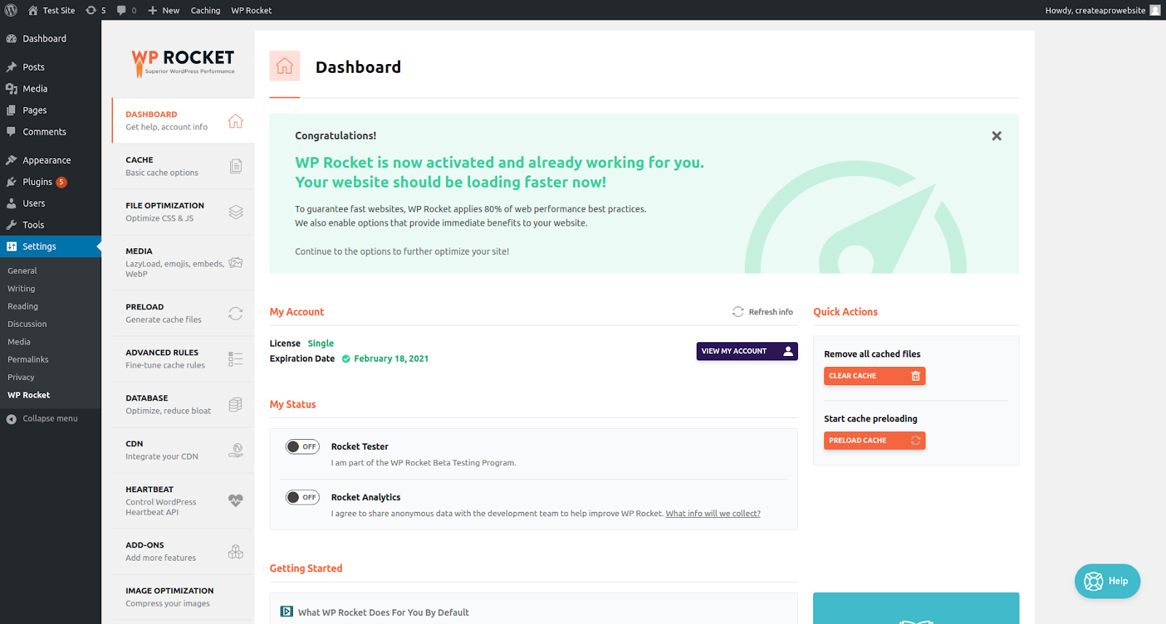Viewport: 1166px width, 624px height.
Task: Open What WP Rocket Does For You link
Action: (383, 612)
